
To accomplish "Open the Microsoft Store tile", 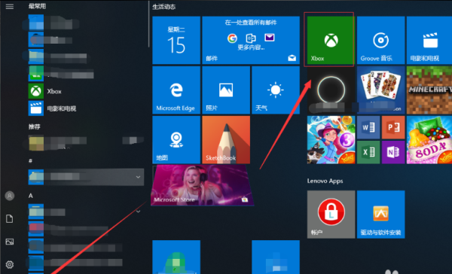I will (x=202, y=185).
